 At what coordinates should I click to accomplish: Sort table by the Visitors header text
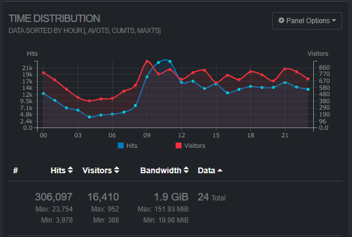(97, 170)
